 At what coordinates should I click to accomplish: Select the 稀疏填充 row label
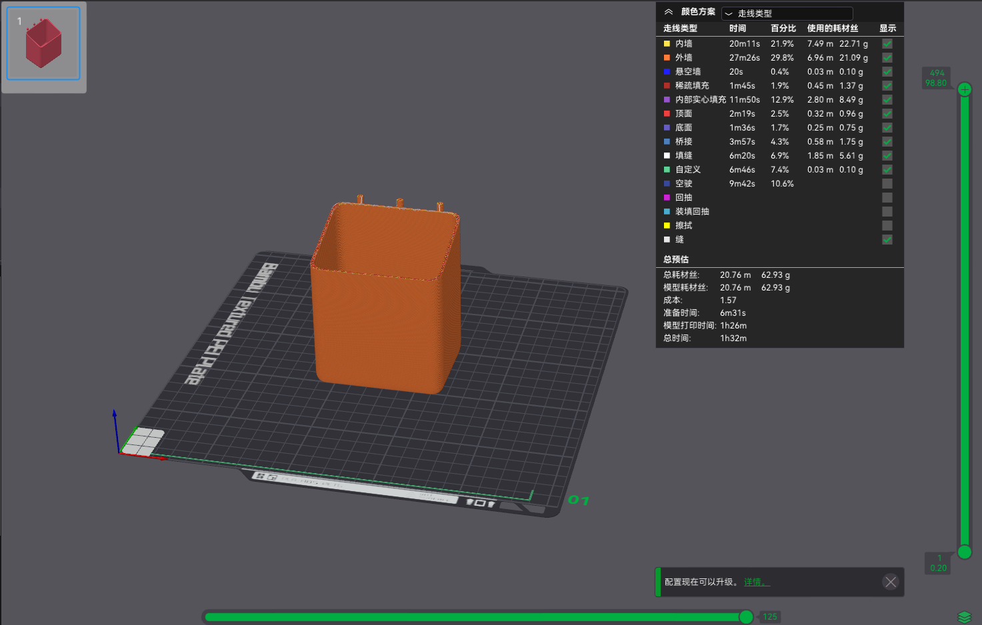[x=692, y=85]
